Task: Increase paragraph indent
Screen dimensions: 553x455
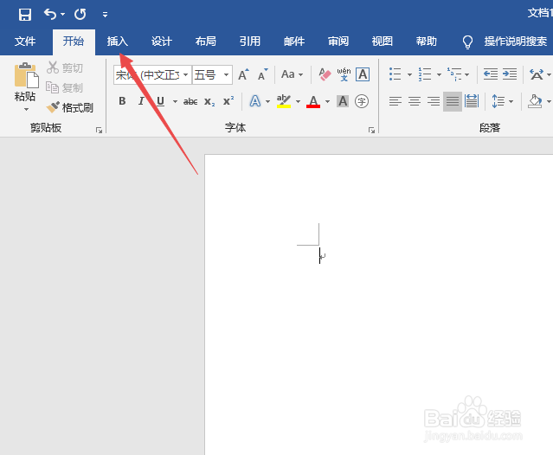Action: pos(509,74)
